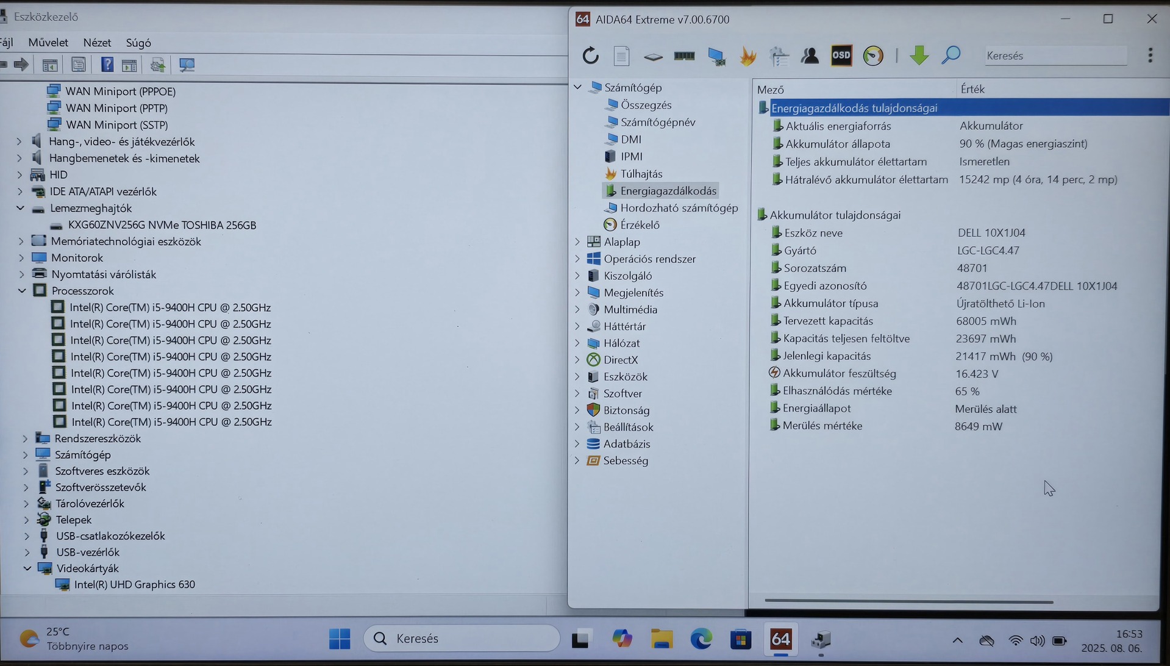Image resolution: width=1170 pixels, height=666 pixels.
Task: Click the AIDA64 horizontal scrollbar
Action: point(908,601)
